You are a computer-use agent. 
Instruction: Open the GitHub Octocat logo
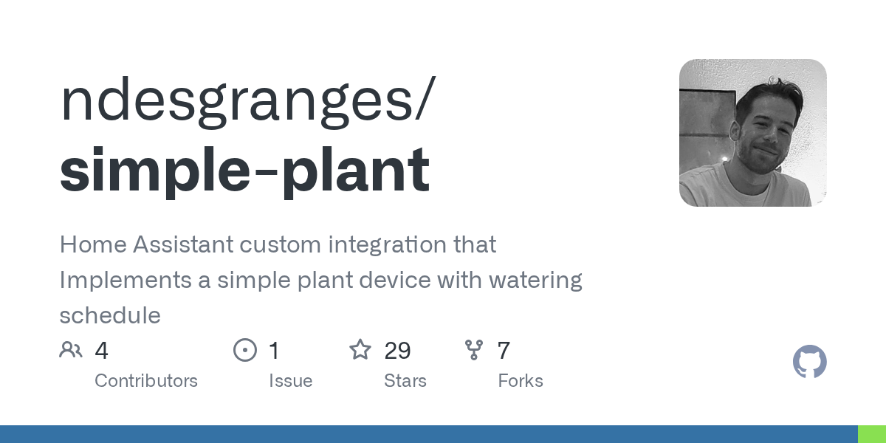pos(810,362)
